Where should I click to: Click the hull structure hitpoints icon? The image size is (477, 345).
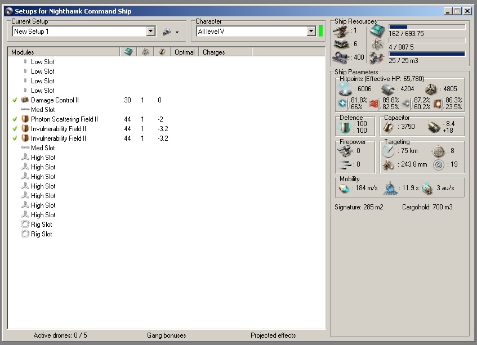point(431,89)
